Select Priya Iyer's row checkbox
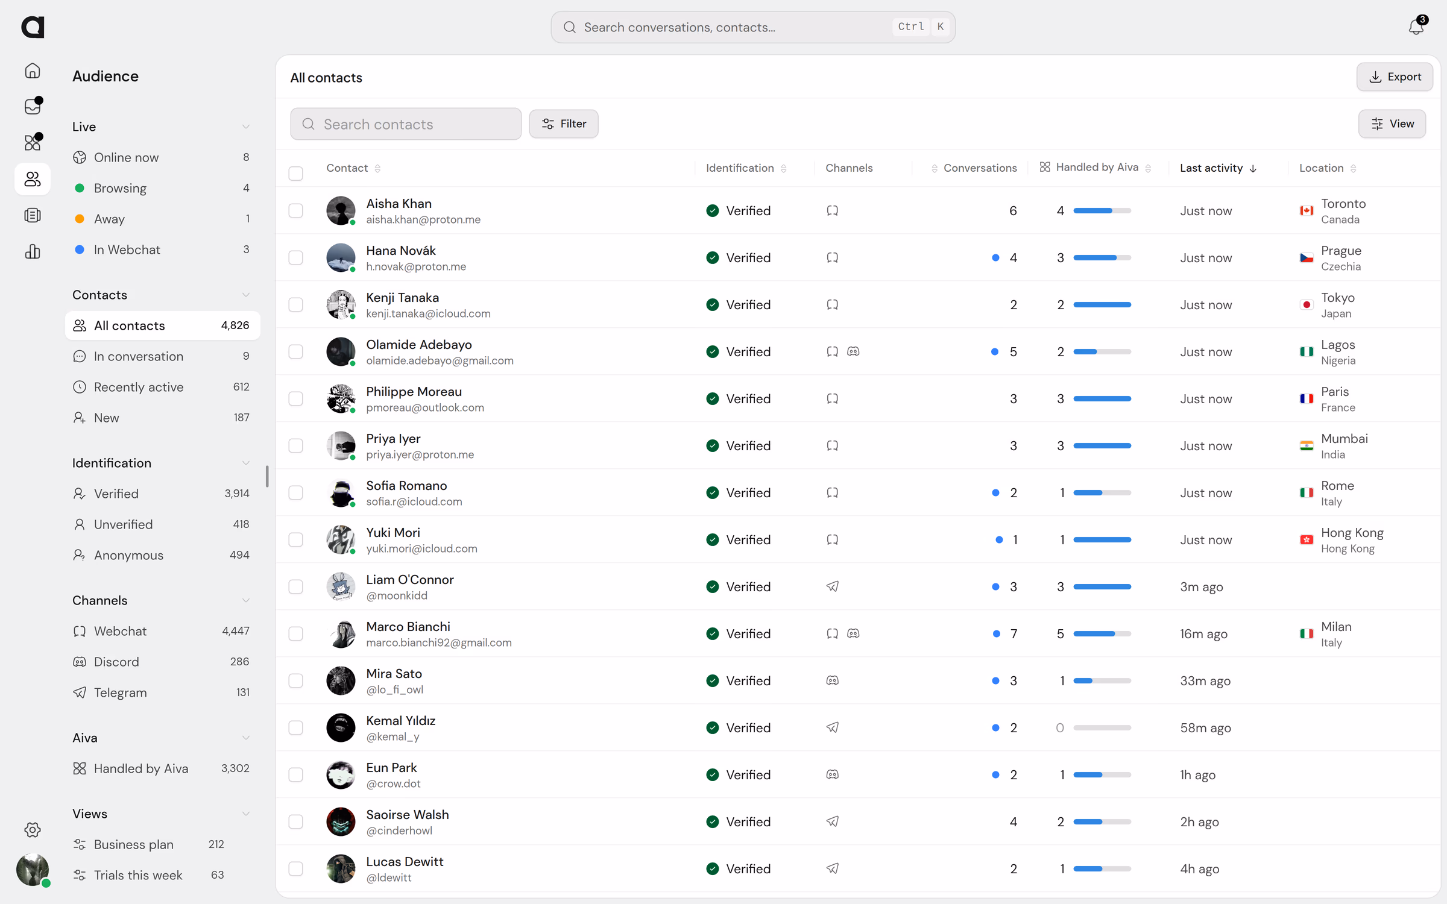1447x904 pixels. 295,445
